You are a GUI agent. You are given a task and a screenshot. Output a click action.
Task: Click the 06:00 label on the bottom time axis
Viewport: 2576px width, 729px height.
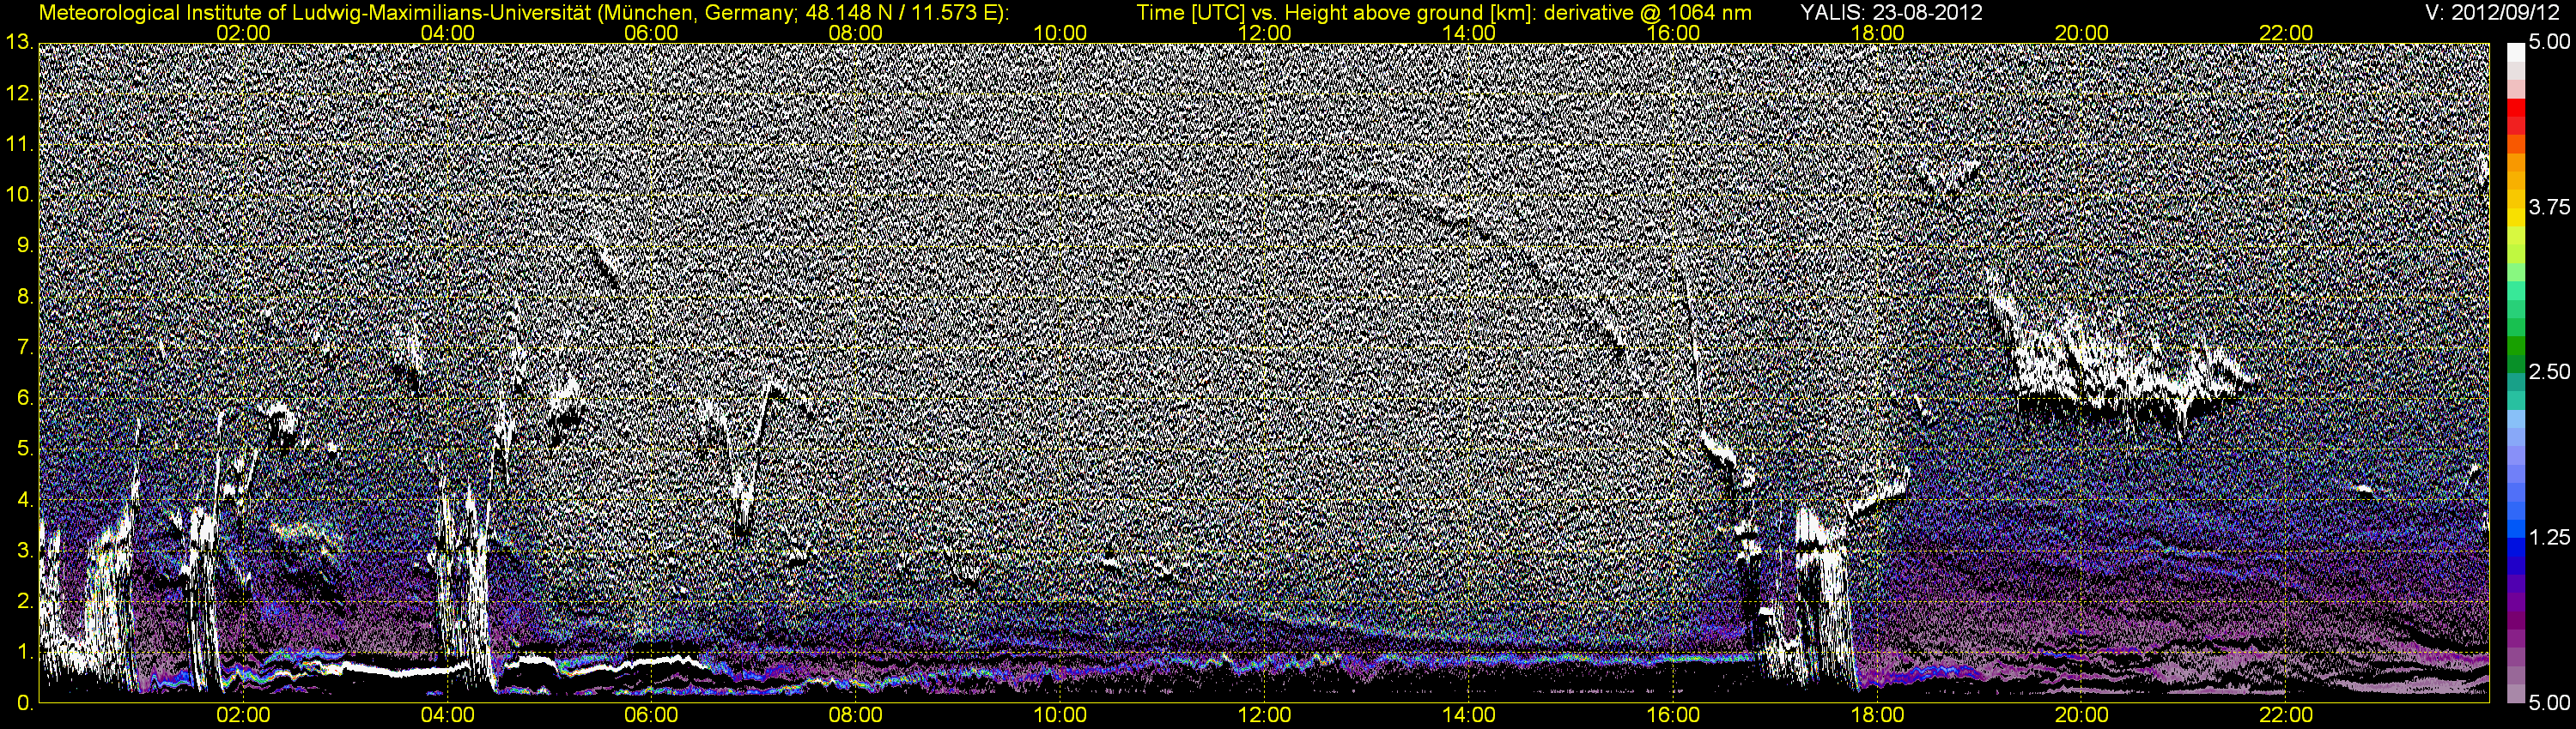651,715
